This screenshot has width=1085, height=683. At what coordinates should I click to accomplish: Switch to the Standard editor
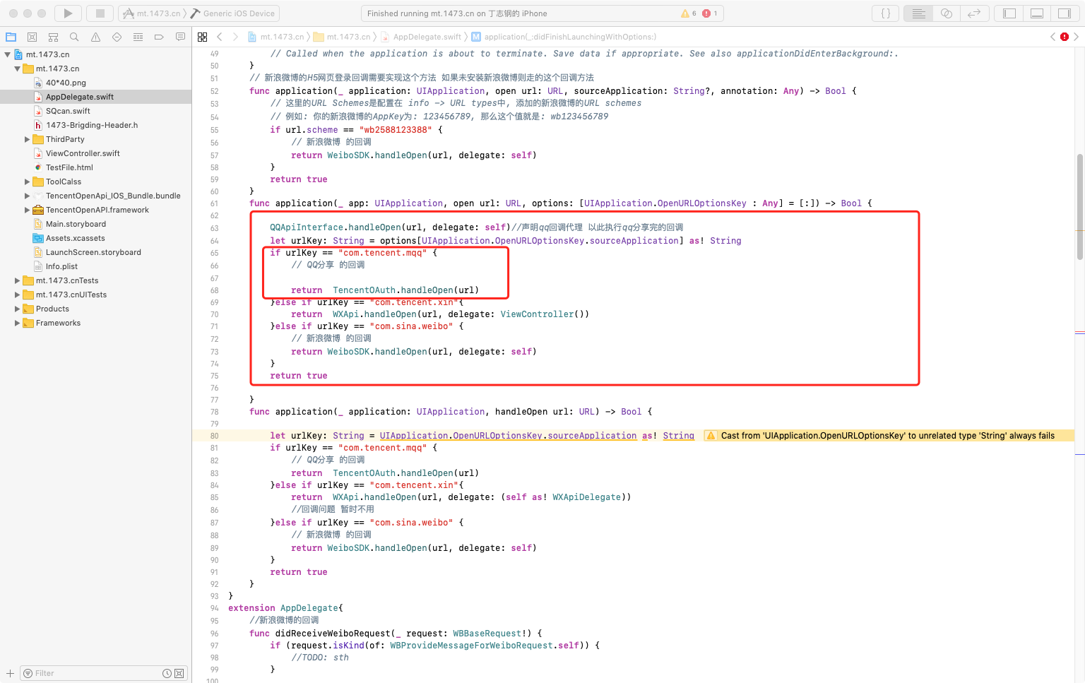[x=918, y=13]
